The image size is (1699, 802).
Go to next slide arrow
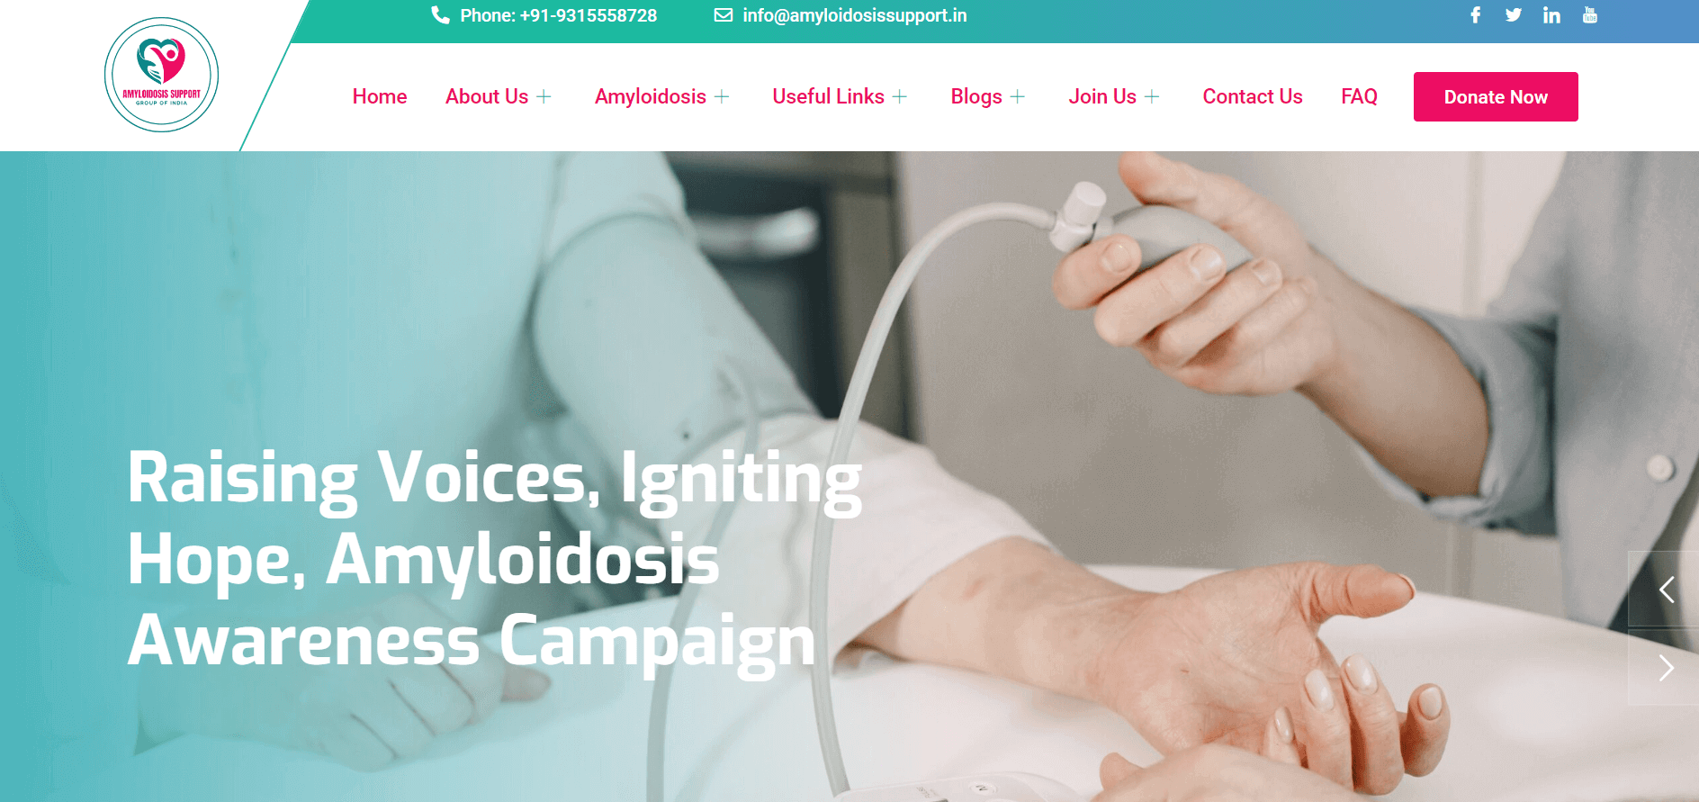1666,667
